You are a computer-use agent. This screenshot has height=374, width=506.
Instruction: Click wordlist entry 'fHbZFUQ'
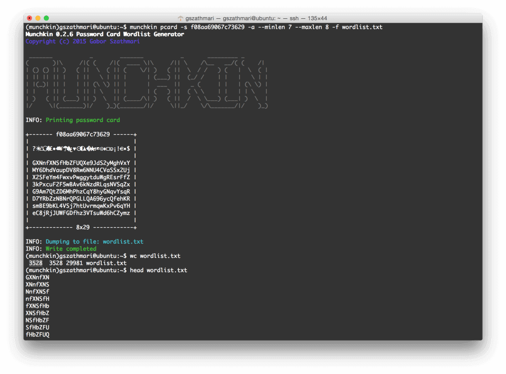pyautogui.click(x=38, y=334)
